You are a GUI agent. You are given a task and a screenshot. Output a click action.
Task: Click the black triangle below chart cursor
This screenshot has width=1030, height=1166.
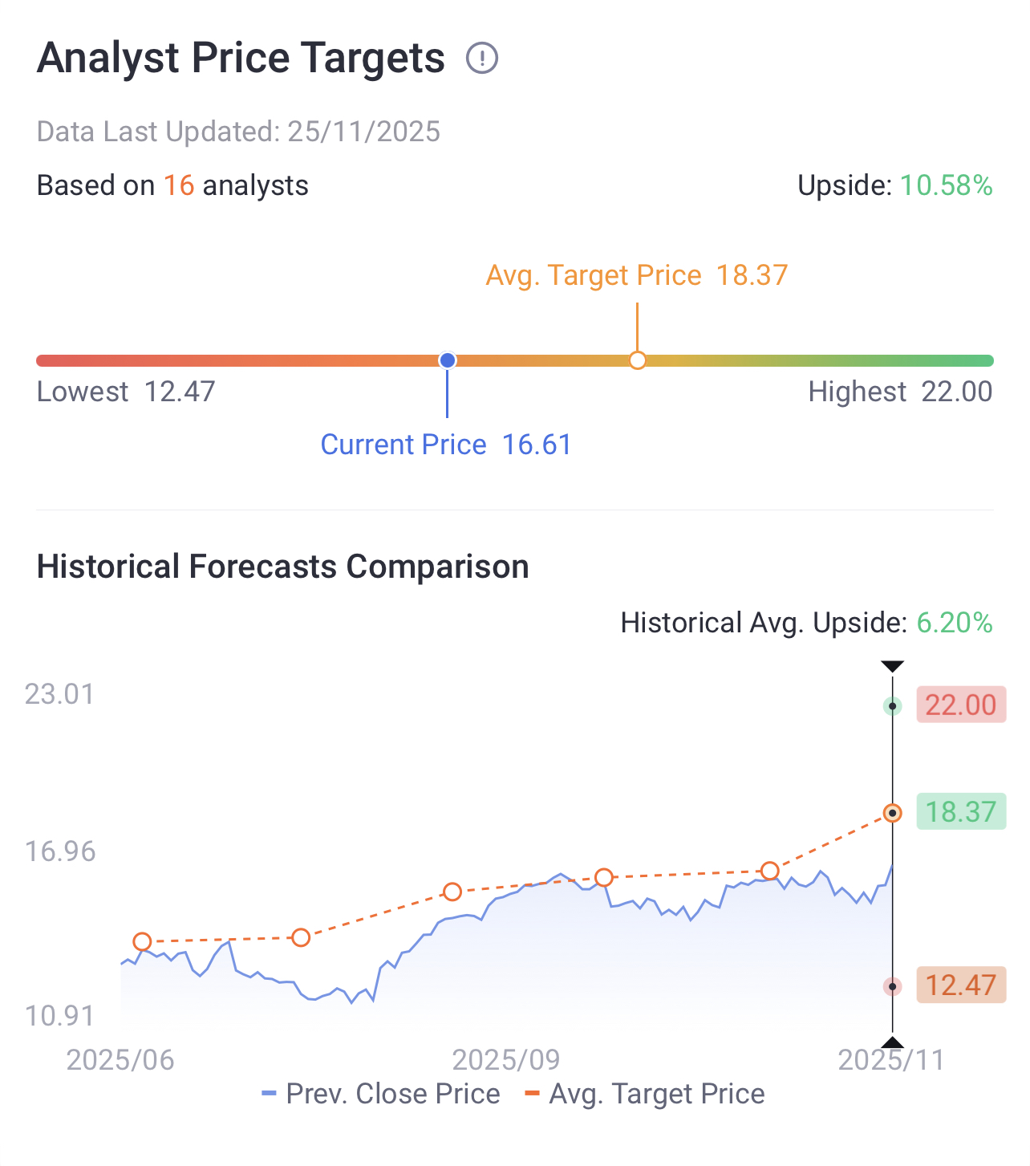pyautogui.click(x=892, y=1043)
